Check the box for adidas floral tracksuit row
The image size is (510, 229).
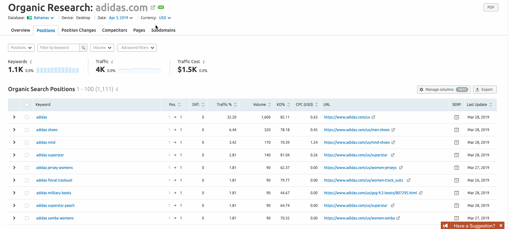[x=27, y=180]
